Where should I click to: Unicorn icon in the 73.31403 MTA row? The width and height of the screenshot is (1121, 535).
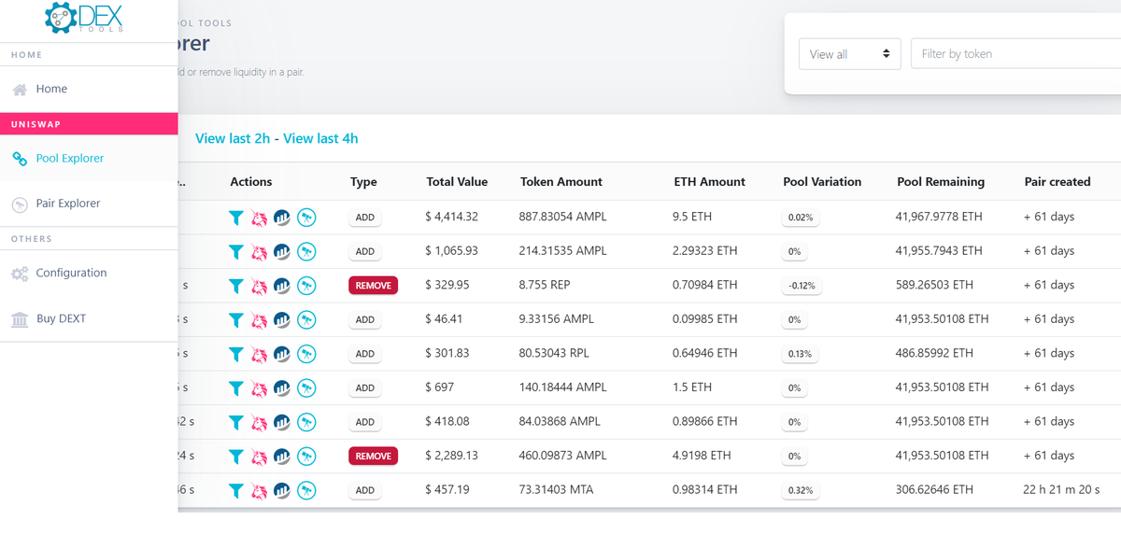pos(259,490)
